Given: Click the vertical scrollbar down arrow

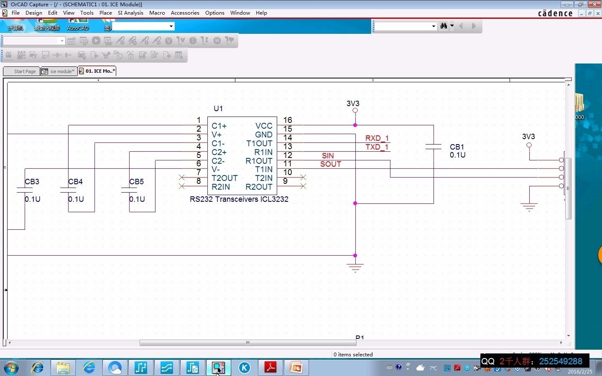Looking at the screenshot, I should coord(569,336).
